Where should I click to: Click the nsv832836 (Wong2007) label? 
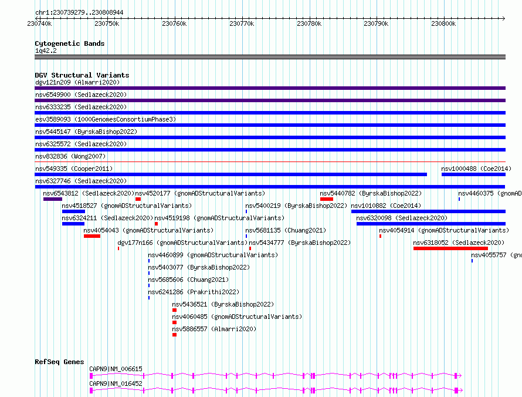pyautogui.click(x=70, y=156)
